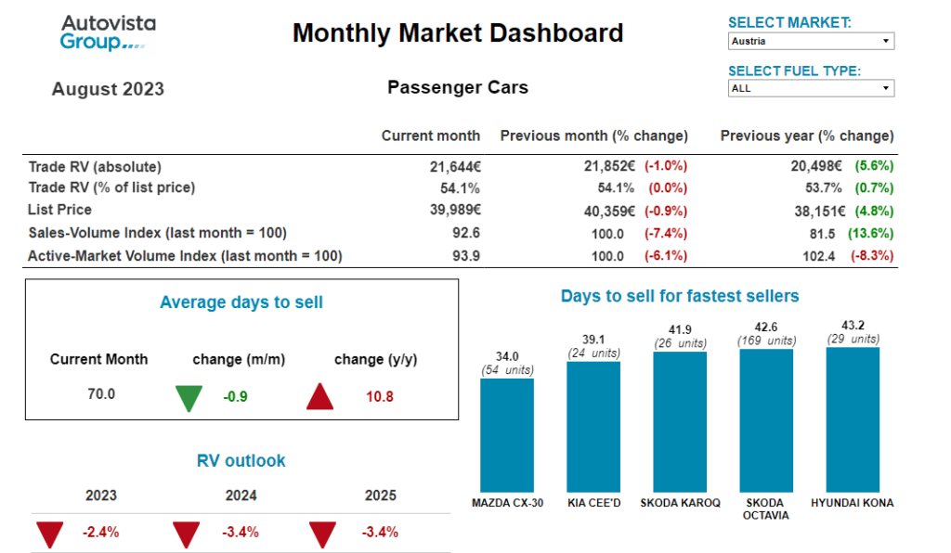Click the Sales-Volume Index row label

point(157,232)
